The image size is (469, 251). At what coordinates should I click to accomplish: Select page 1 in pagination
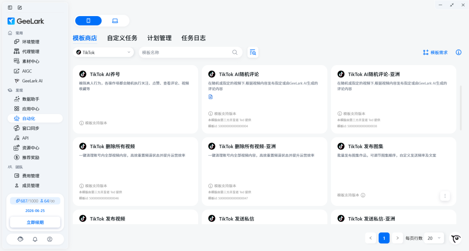[384, 238]
